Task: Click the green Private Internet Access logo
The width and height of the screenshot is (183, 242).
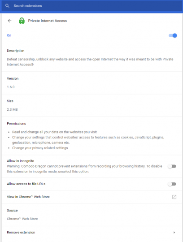Action: (x=22, y=21)
